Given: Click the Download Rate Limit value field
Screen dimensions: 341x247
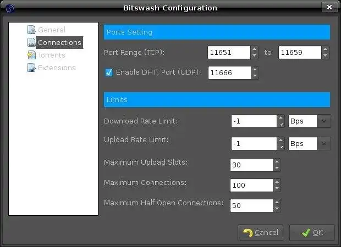Looking at the screenshot, I should [254, 121].
